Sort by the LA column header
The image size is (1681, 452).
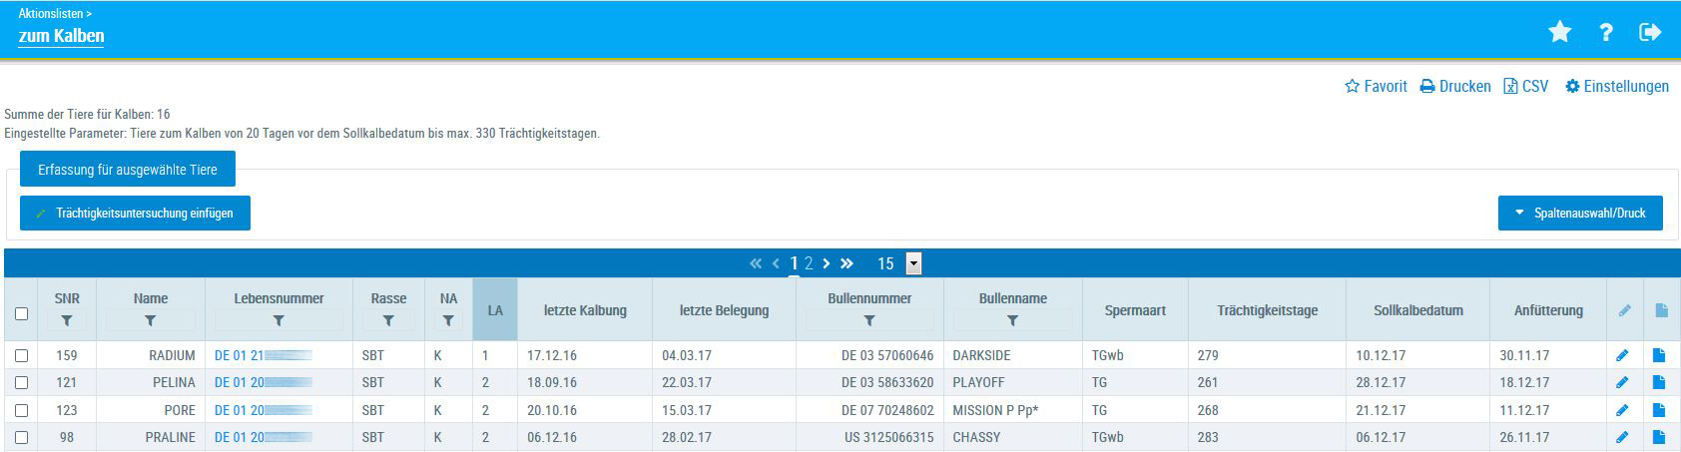(x=495, y=310)
